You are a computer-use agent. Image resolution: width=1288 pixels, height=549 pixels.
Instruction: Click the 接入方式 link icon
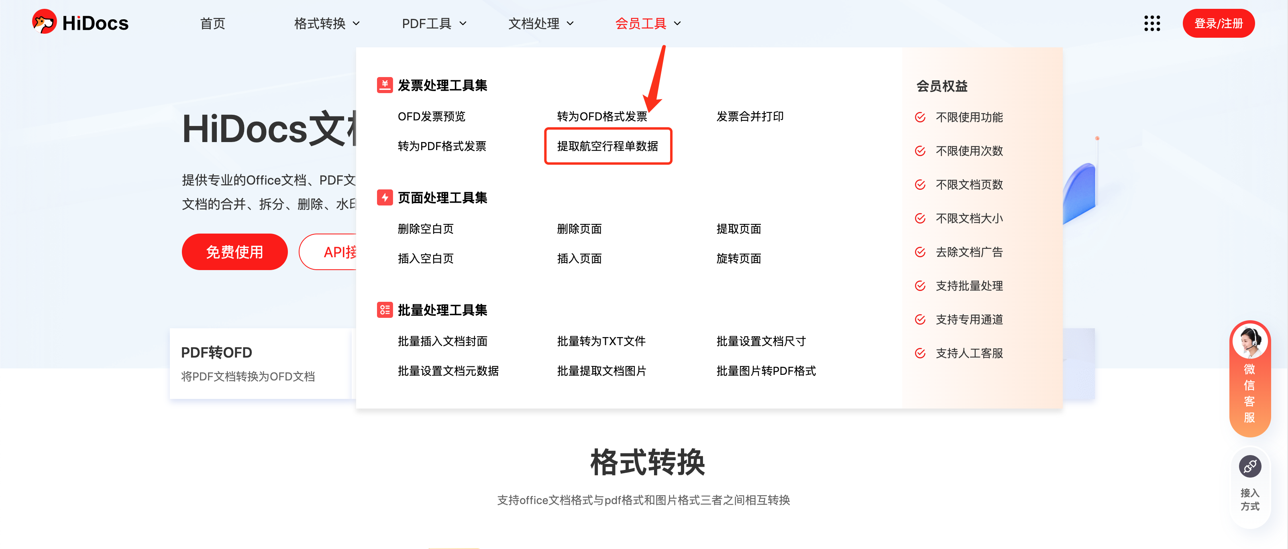1249,466
